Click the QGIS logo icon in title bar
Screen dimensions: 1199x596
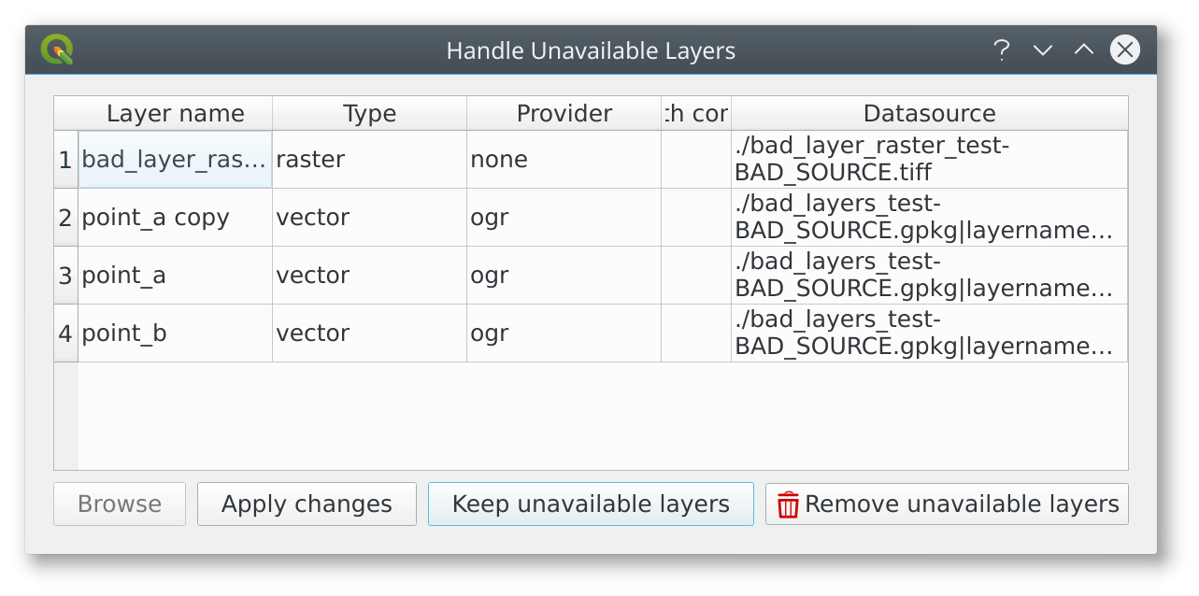pyautogui.click(x=57, y=50)
